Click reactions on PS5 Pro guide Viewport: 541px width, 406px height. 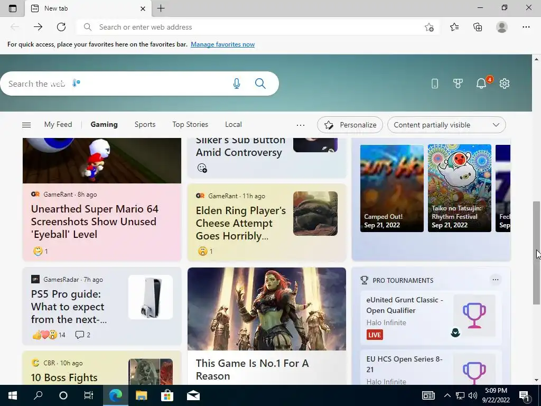[x=49, y=335]
